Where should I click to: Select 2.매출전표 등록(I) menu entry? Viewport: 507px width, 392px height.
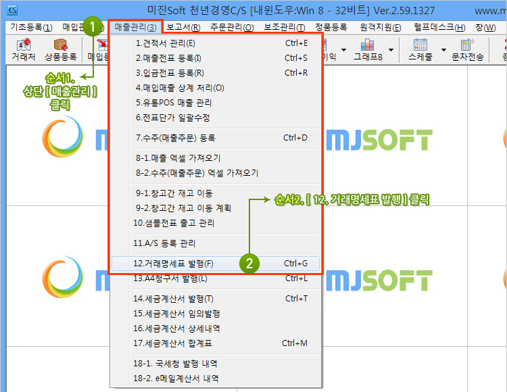pos(216,58)
